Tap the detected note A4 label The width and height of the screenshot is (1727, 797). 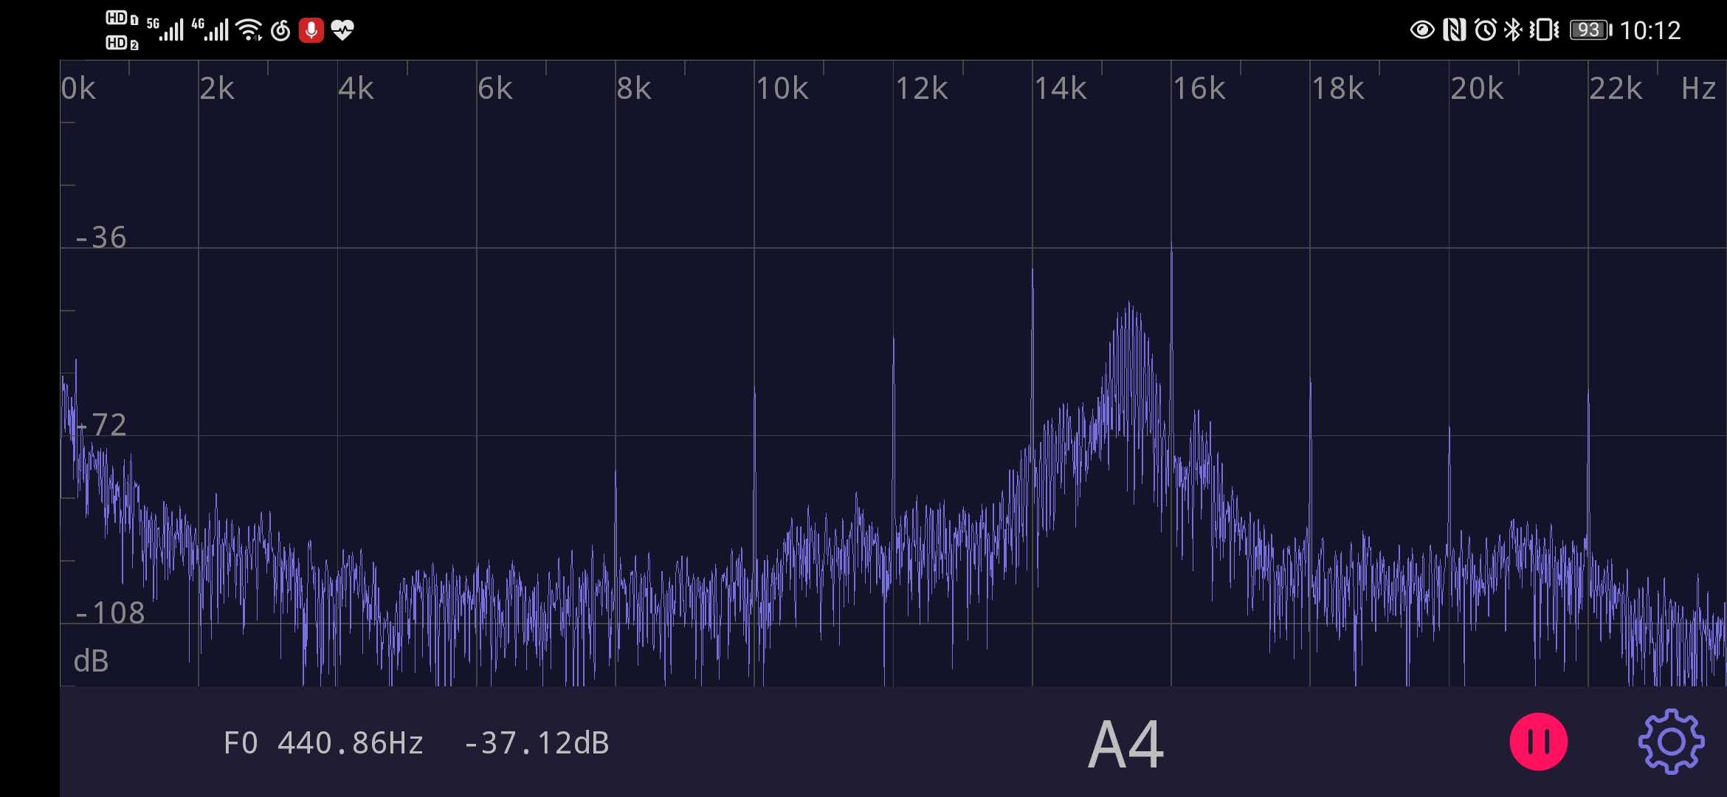click(x=1126, y=745)
